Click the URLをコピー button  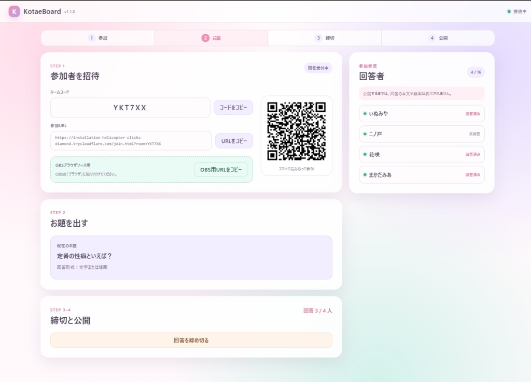[x=234, y=141]
